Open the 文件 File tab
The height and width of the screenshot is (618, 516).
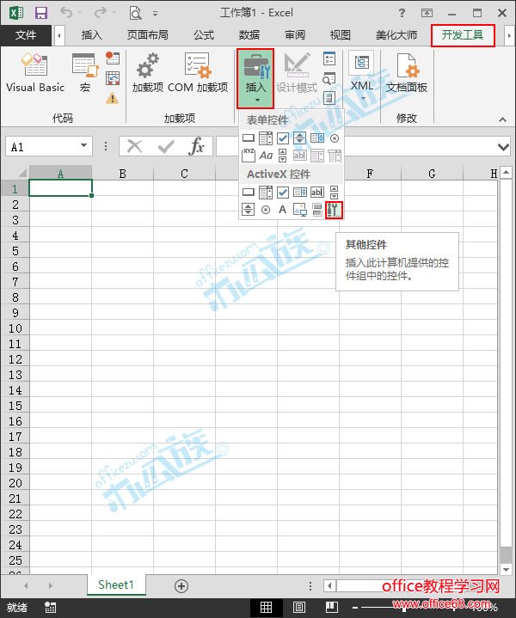click(26, 35)
